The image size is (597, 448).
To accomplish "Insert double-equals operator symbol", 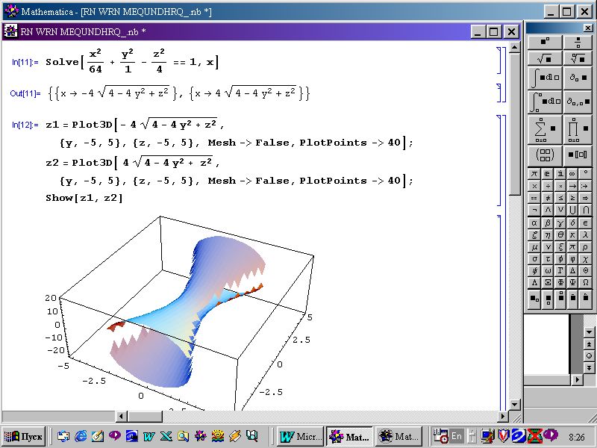I will (534, 198).
